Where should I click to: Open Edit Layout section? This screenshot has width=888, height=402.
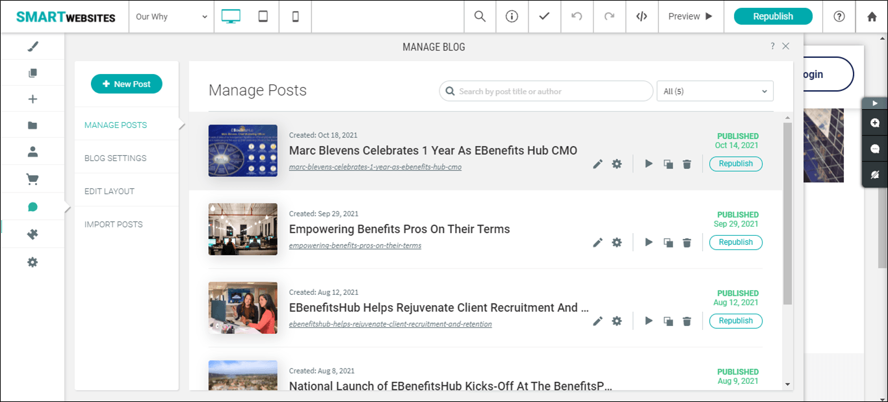coord(109,191)
